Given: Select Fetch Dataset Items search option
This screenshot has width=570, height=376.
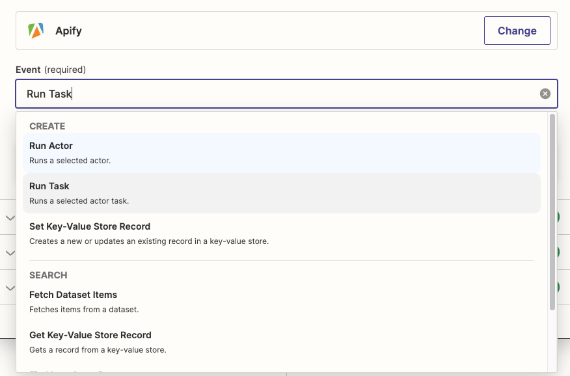Looking at the screenshot, I should pyautogui.click(x=282, y=302).
